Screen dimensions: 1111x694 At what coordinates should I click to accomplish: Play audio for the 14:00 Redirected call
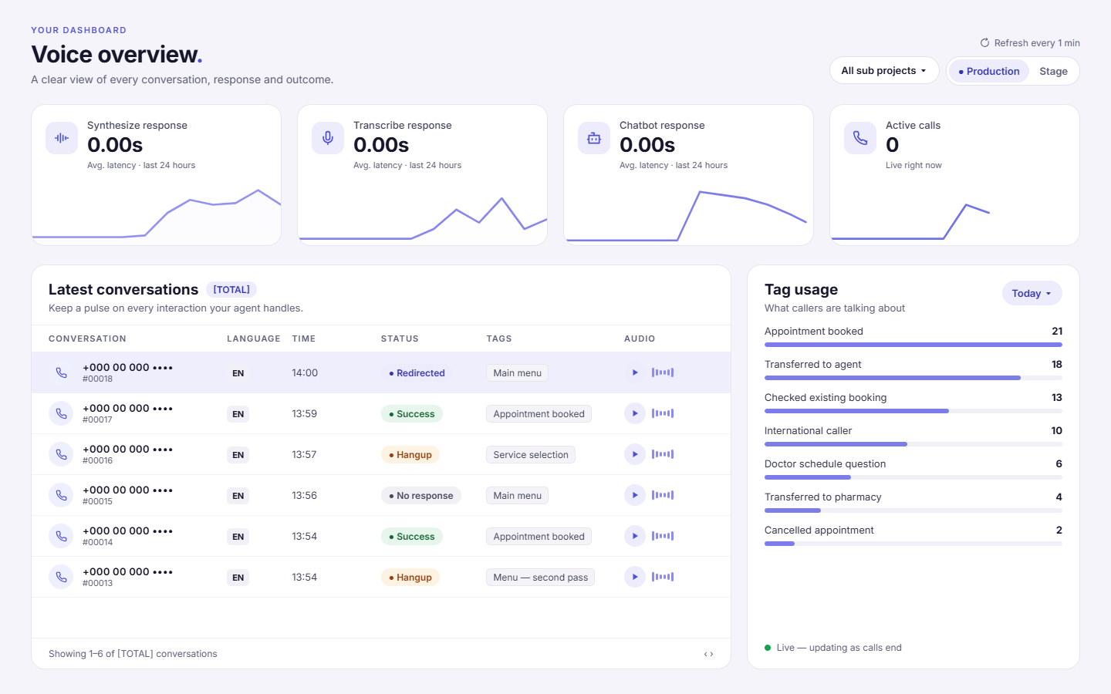pyautogui.click(x=635, y=372)
